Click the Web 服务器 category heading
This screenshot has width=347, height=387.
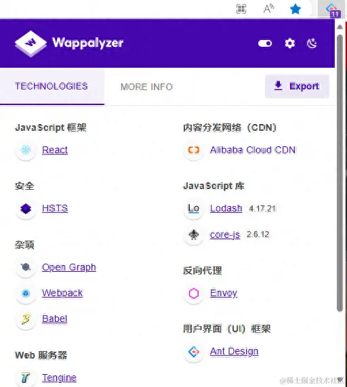click(x=41, y=355)
